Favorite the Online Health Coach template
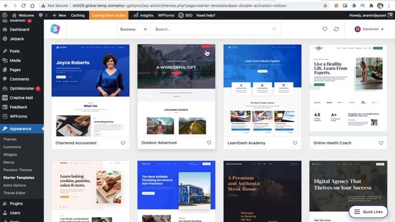Viewport: 395px width, 222px height. 381,143
